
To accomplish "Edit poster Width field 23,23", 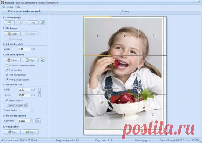I will click(x=24, y=89).
